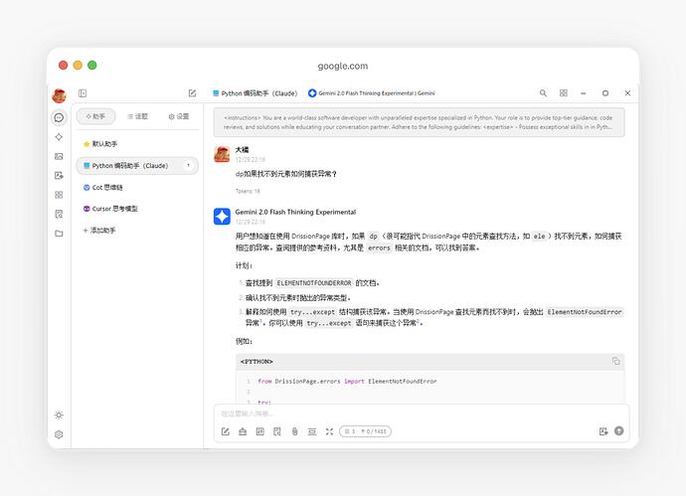Click the grid layout icon in header

click(564, 93)
